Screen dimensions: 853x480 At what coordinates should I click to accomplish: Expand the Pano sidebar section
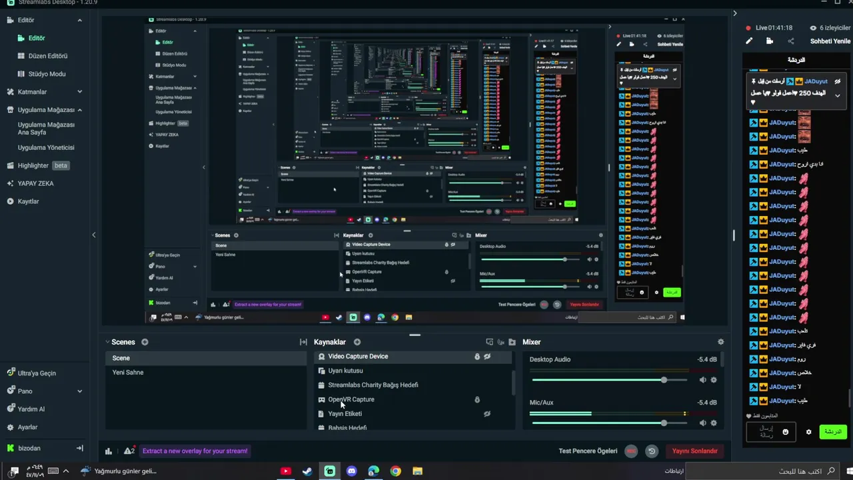80,391
